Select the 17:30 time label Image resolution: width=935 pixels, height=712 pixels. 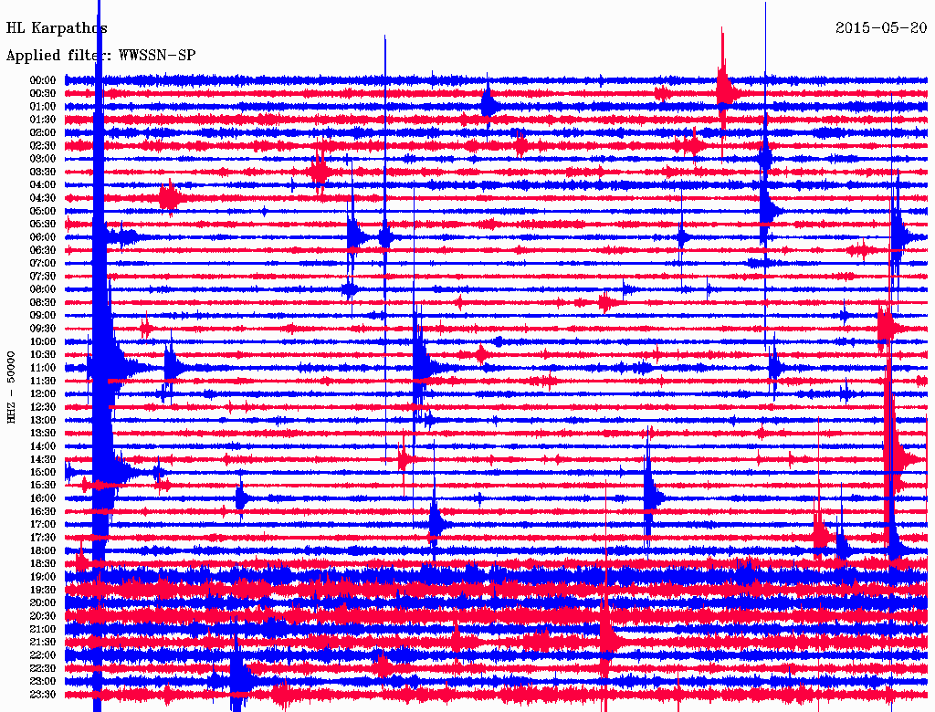click(43, 538)
